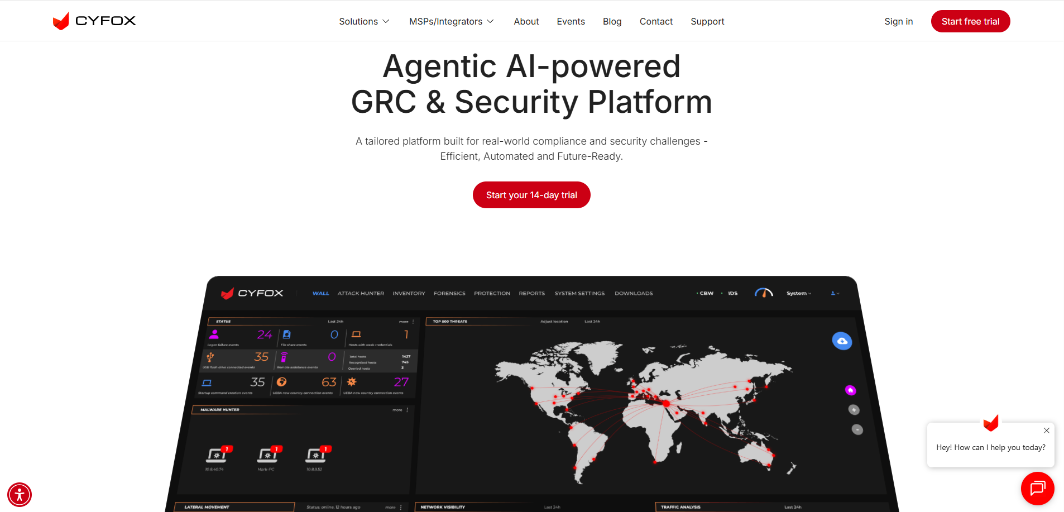The width and height of the screenshot is (1064, 512).
Task: Open the red chat launcher icon
Action: (1037, 489)
